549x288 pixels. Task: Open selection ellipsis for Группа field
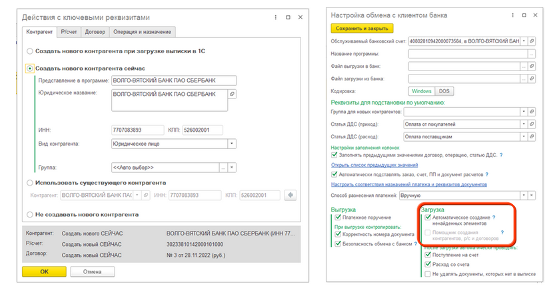point(223,168)
